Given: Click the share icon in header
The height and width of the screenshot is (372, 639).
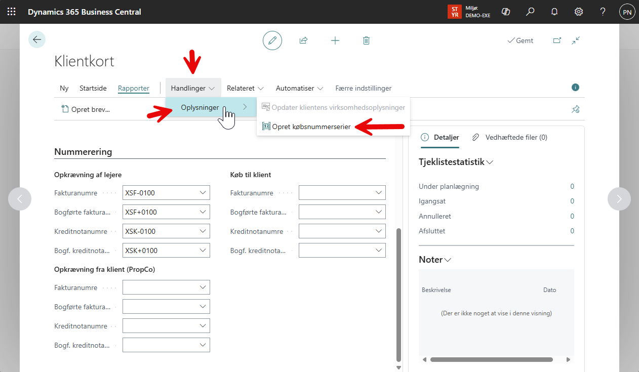Looking at the screenshot, I should click(x=304, y=40).
